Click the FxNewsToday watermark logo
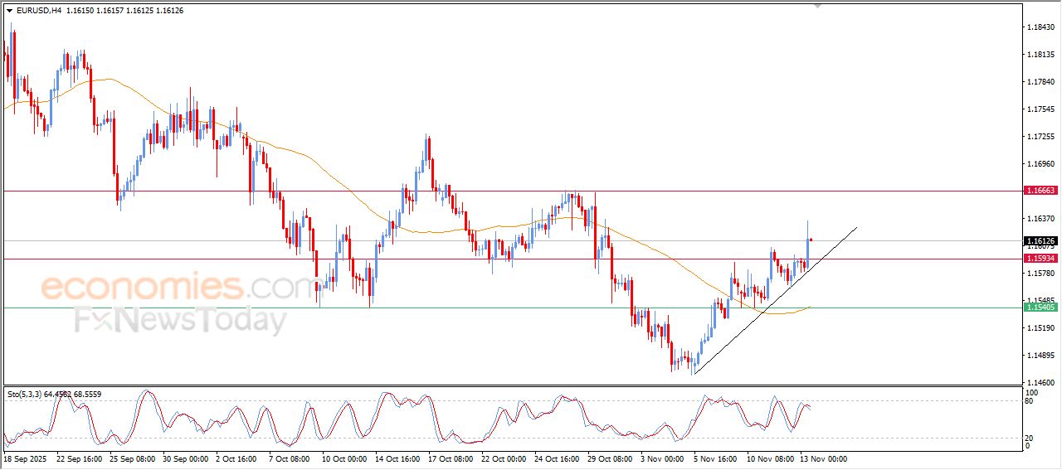 tap(180, 320)
